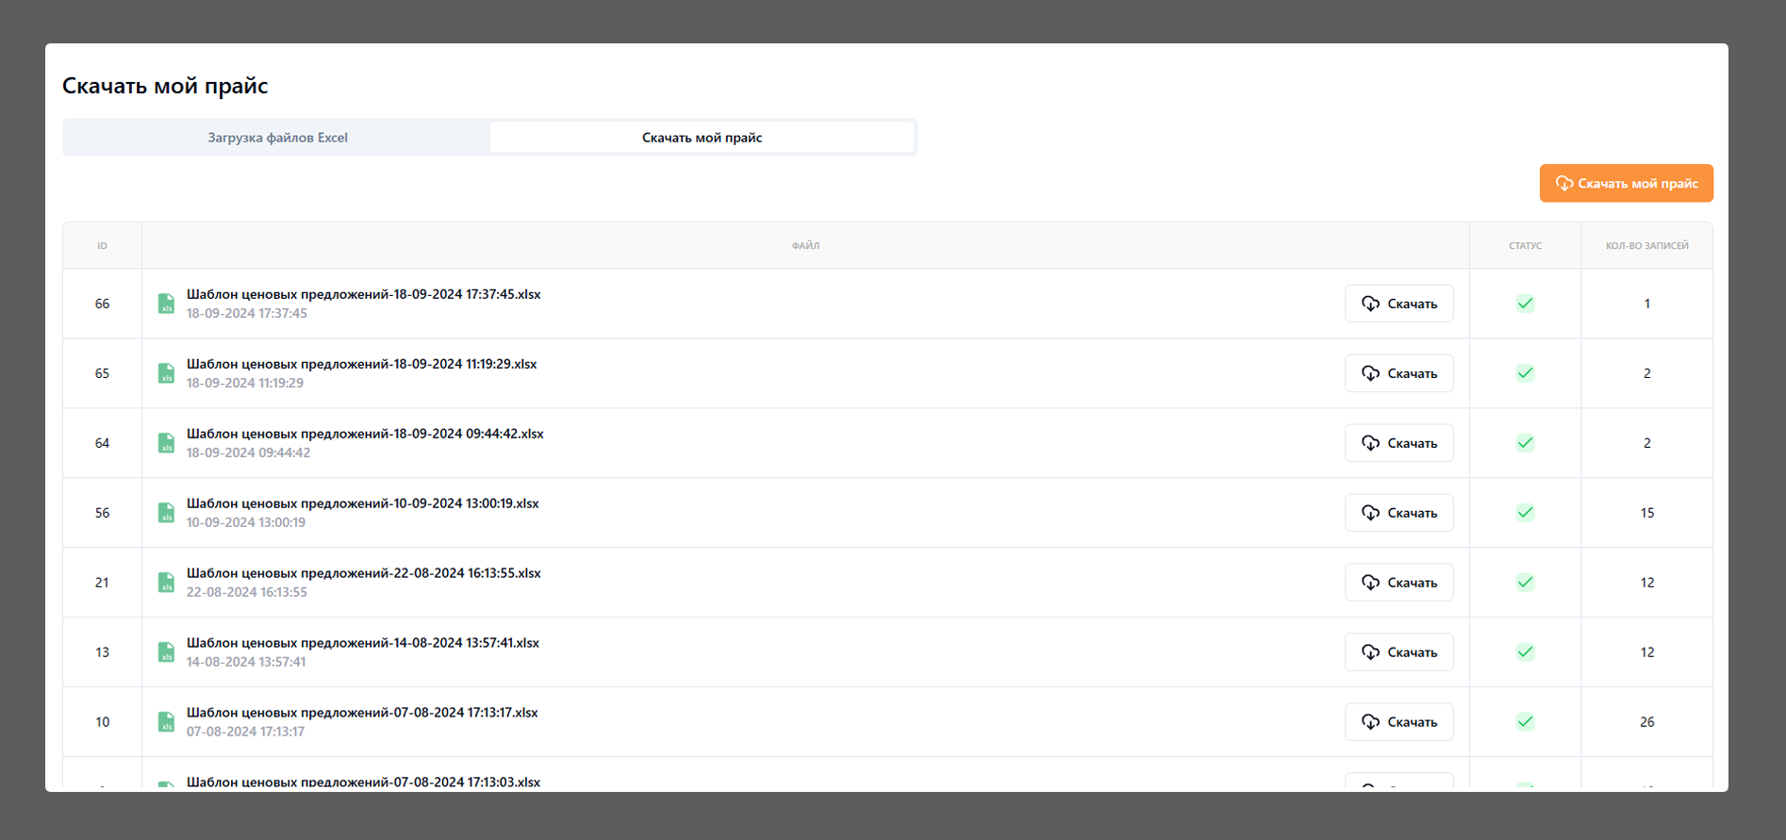
Task: Click the ФАЙЛ column header
Action: coord(805,246)
